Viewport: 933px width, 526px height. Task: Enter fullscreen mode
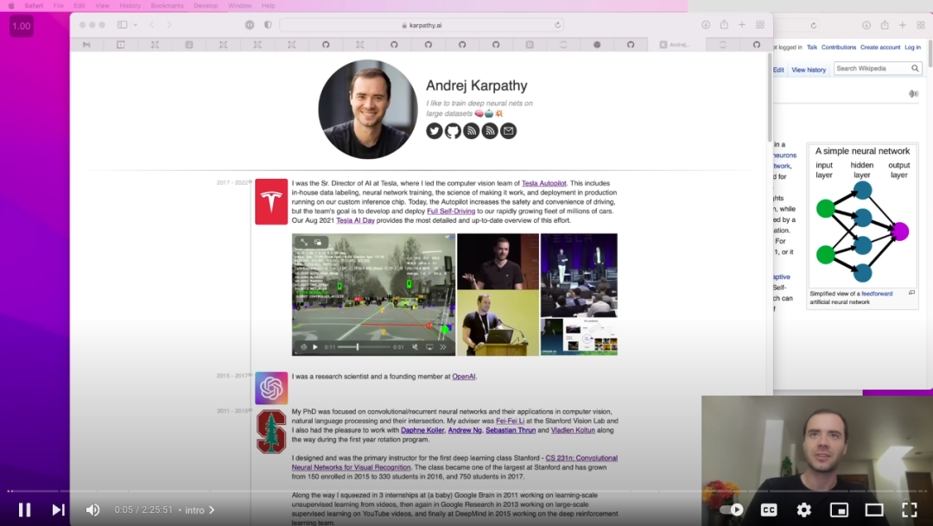(x=909, y=510)
